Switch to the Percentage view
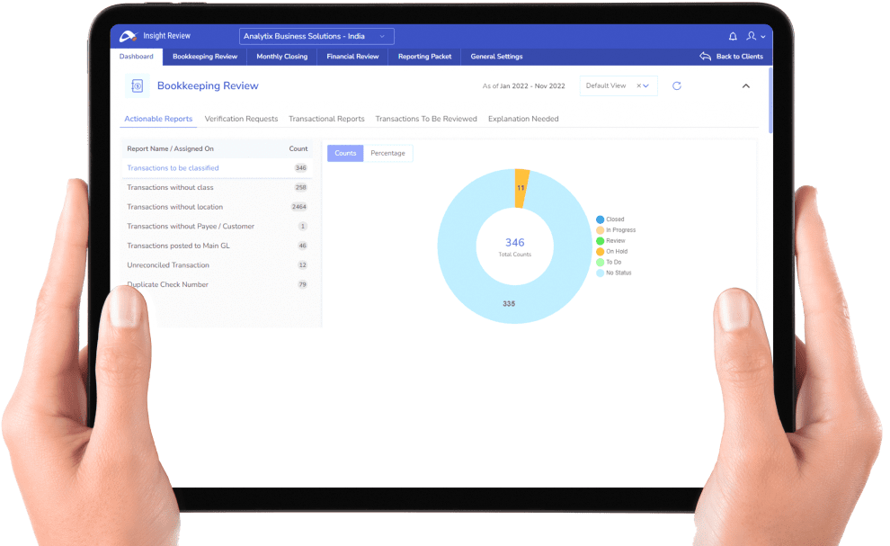The width and height of the screenshot is (890, 546). click(387, 153)
